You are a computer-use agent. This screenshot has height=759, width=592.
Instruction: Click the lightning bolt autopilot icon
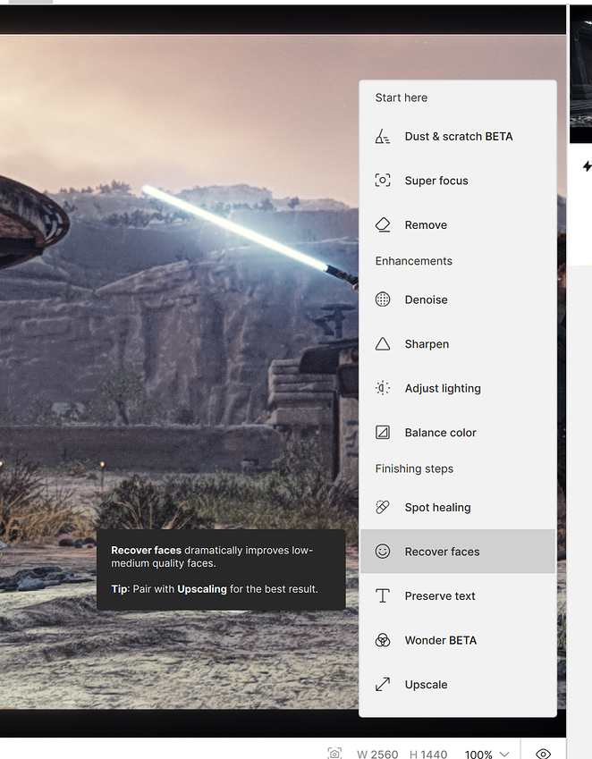(587, 166)
